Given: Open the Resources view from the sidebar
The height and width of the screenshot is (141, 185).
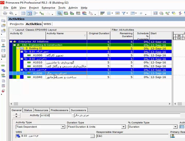Looking at the screenshot, I should point(3,46).
